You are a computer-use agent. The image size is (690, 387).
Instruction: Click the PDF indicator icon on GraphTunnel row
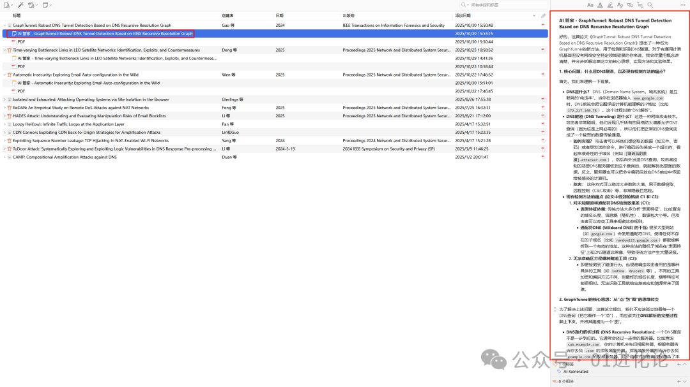(x=543, y=26)
